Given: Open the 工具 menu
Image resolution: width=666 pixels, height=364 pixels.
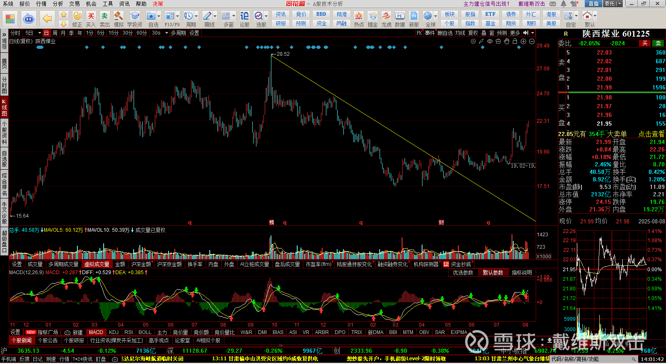Looking at the screenshot, I should (108, 4).
